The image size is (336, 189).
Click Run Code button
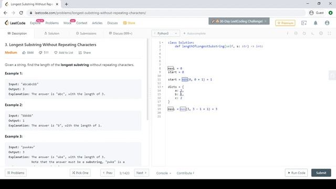296,173
